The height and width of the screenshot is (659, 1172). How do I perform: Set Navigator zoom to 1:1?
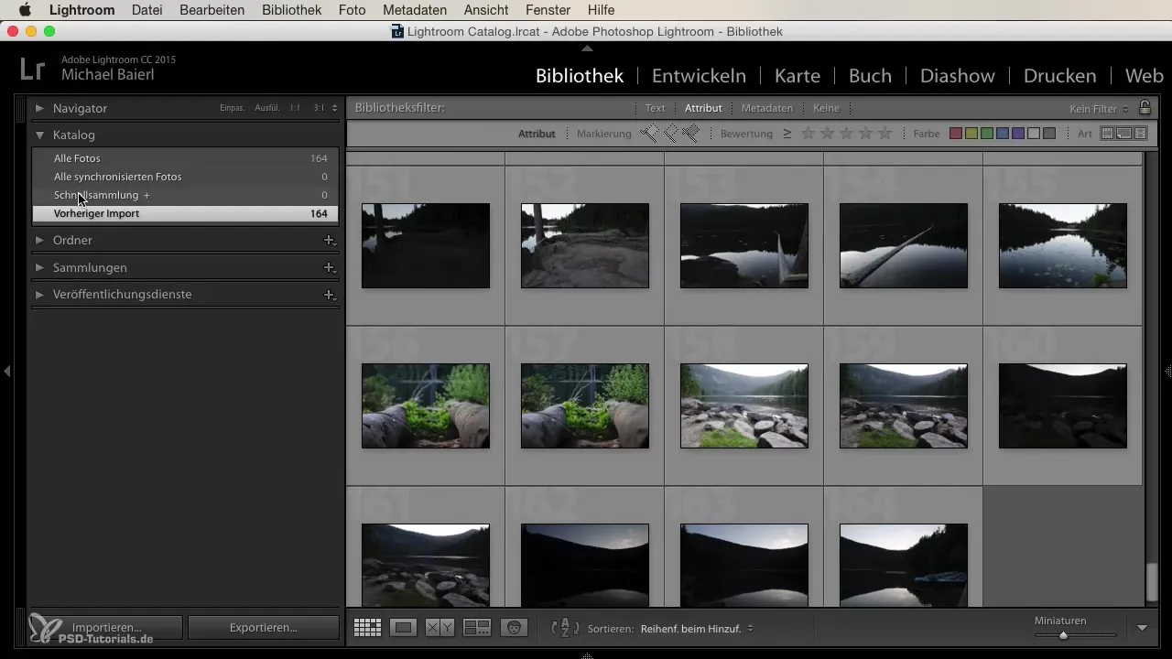pyautogui.click(x=295, y=108)
